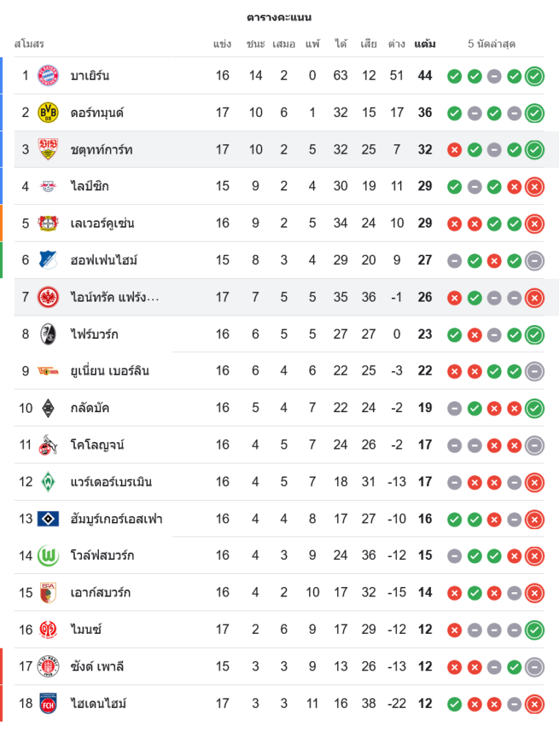Click Hoffenheim's latest circled draw indicator
Screen dimensions: 559x732
click(x=535, y=260)
